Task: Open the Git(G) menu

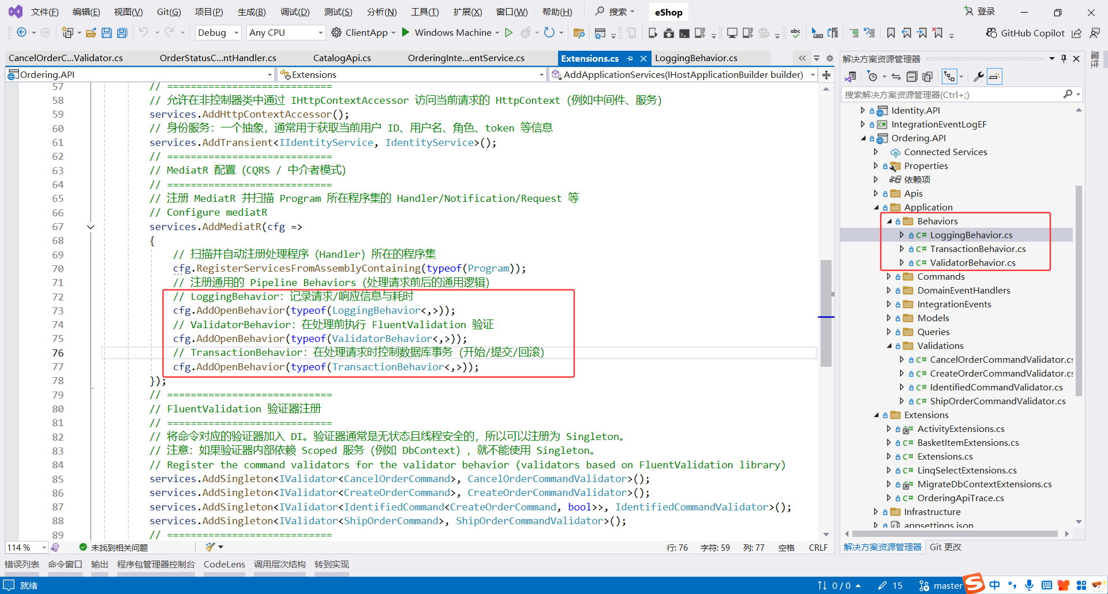Action: tap(169, 12)
